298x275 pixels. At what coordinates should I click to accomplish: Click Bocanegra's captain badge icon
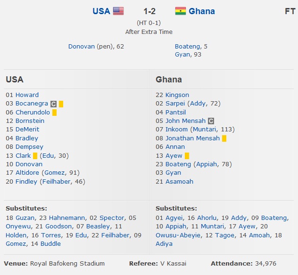coord(53,104)
